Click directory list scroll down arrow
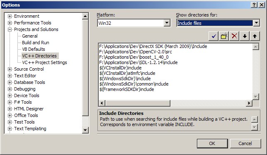 click(255, 97)
